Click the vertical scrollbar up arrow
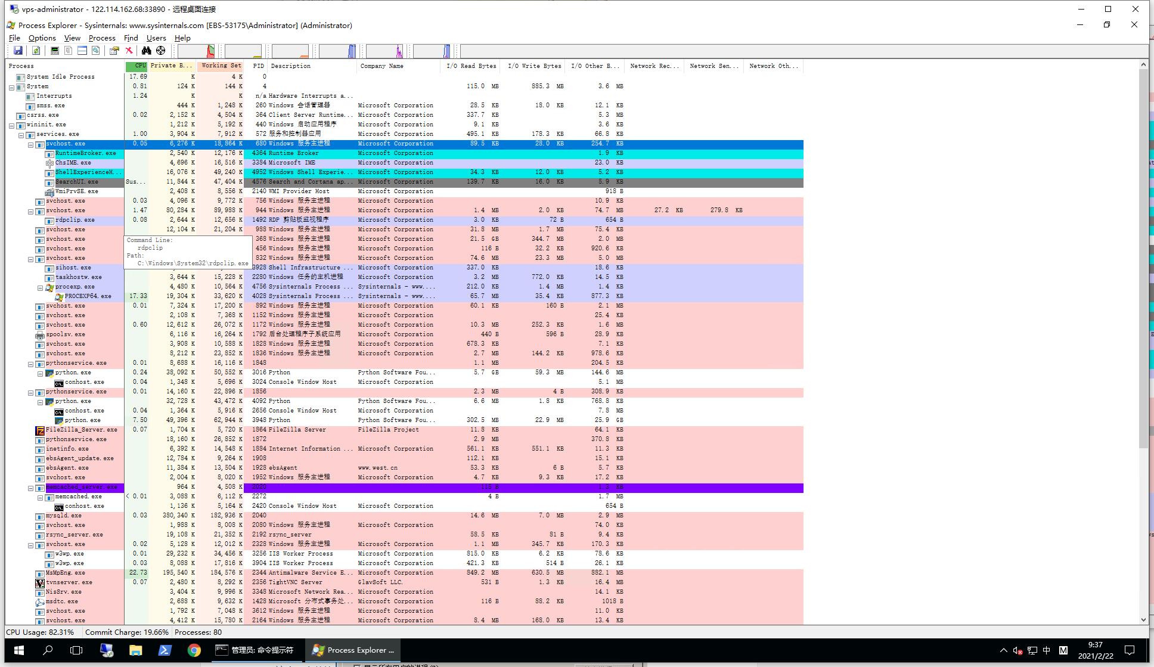 coord(1143,64)
